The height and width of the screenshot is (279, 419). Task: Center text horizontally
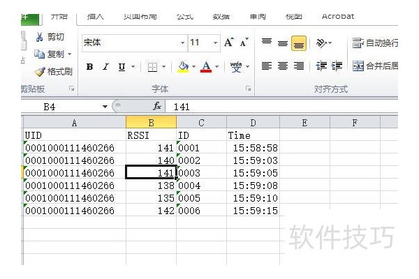pos(283,66)
